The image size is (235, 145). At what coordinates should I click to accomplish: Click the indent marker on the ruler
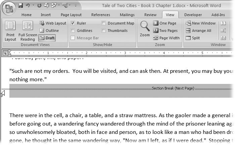pyautogui.click(x=9, y=53)
